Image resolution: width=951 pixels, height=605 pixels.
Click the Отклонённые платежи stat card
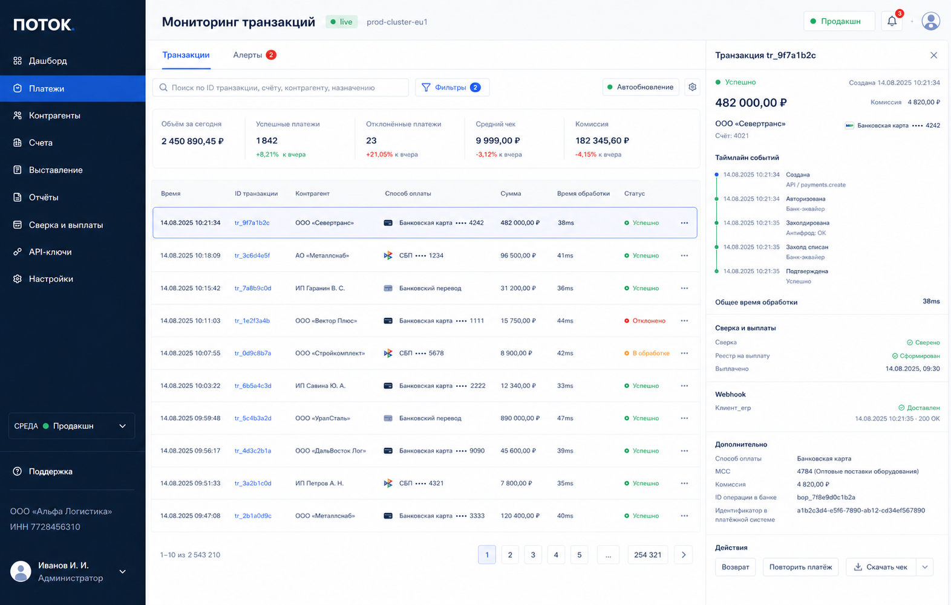(409, 139)
